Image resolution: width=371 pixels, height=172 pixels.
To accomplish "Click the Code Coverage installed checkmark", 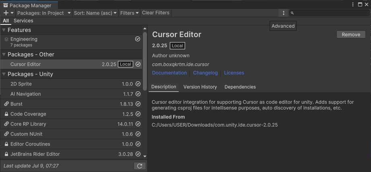I will point(138,114).
